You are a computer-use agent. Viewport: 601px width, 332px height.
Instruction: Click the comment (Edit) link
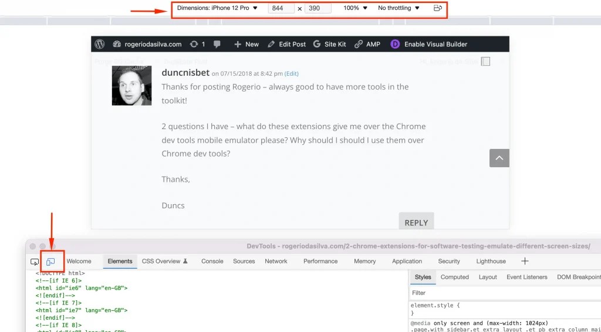click(x=291, y=73)
